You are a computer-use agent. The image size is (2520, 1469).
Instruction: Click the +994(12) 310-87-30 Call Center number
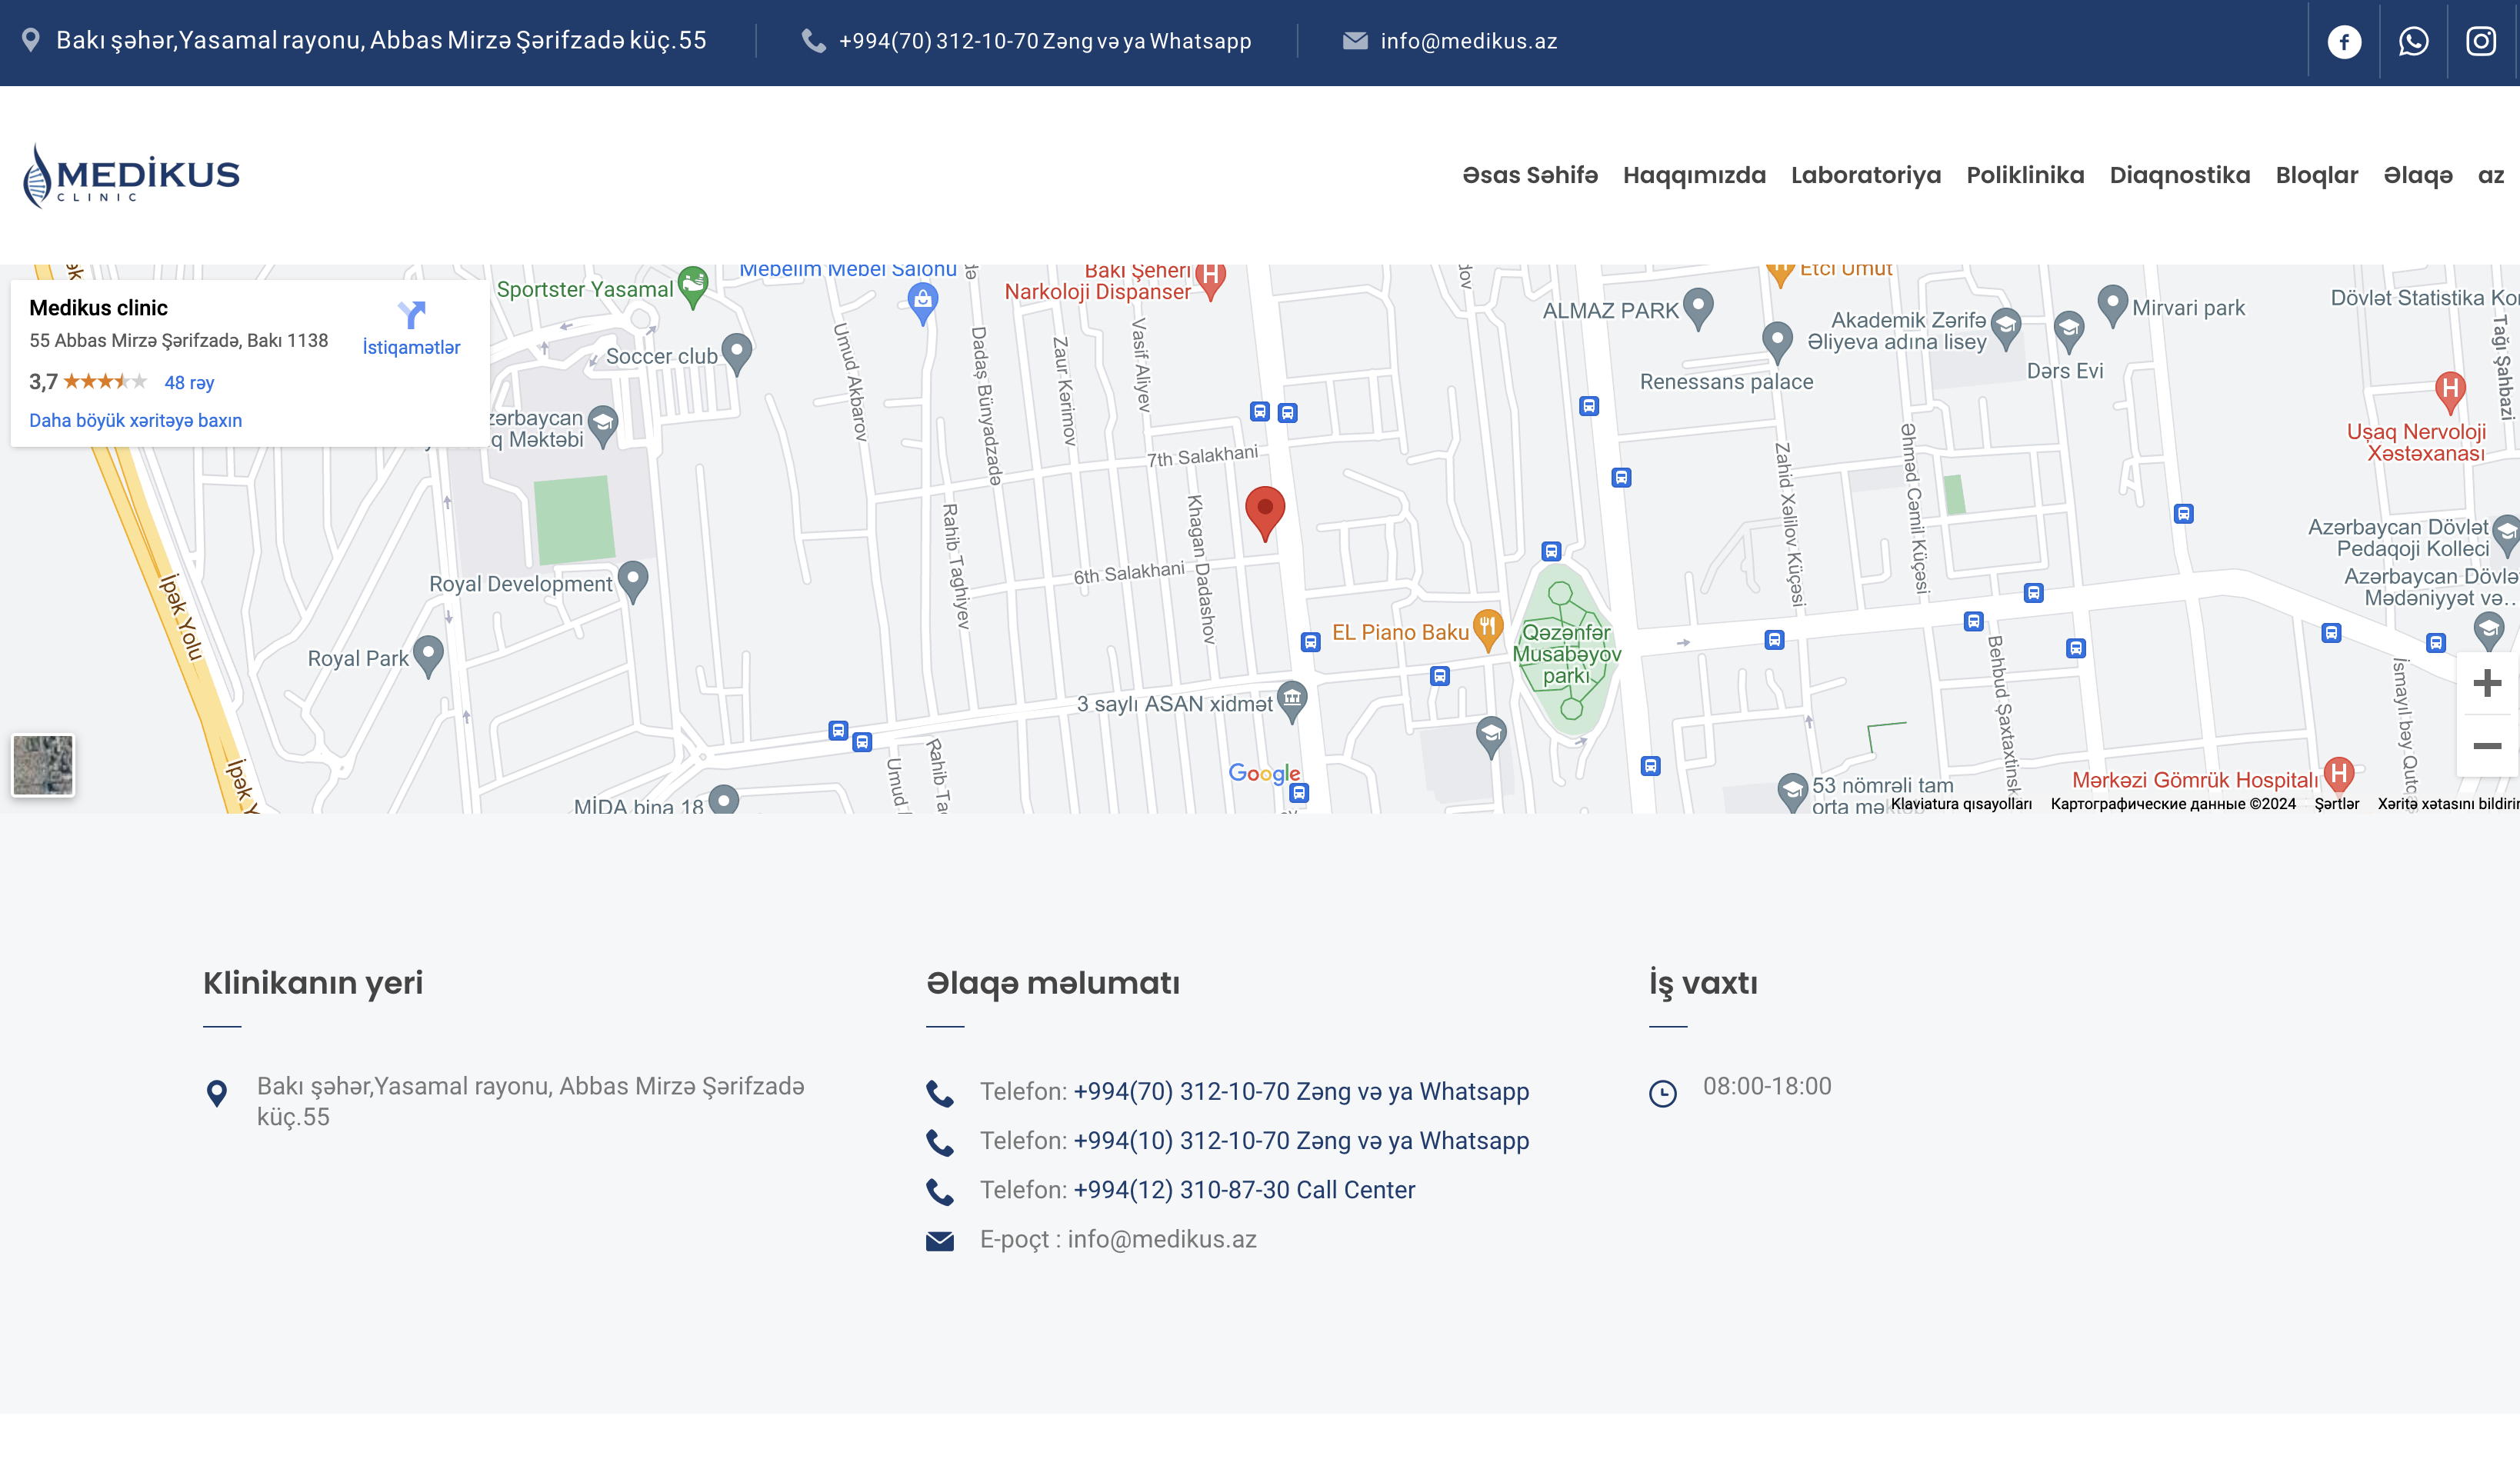[x=1243, y=1190]
